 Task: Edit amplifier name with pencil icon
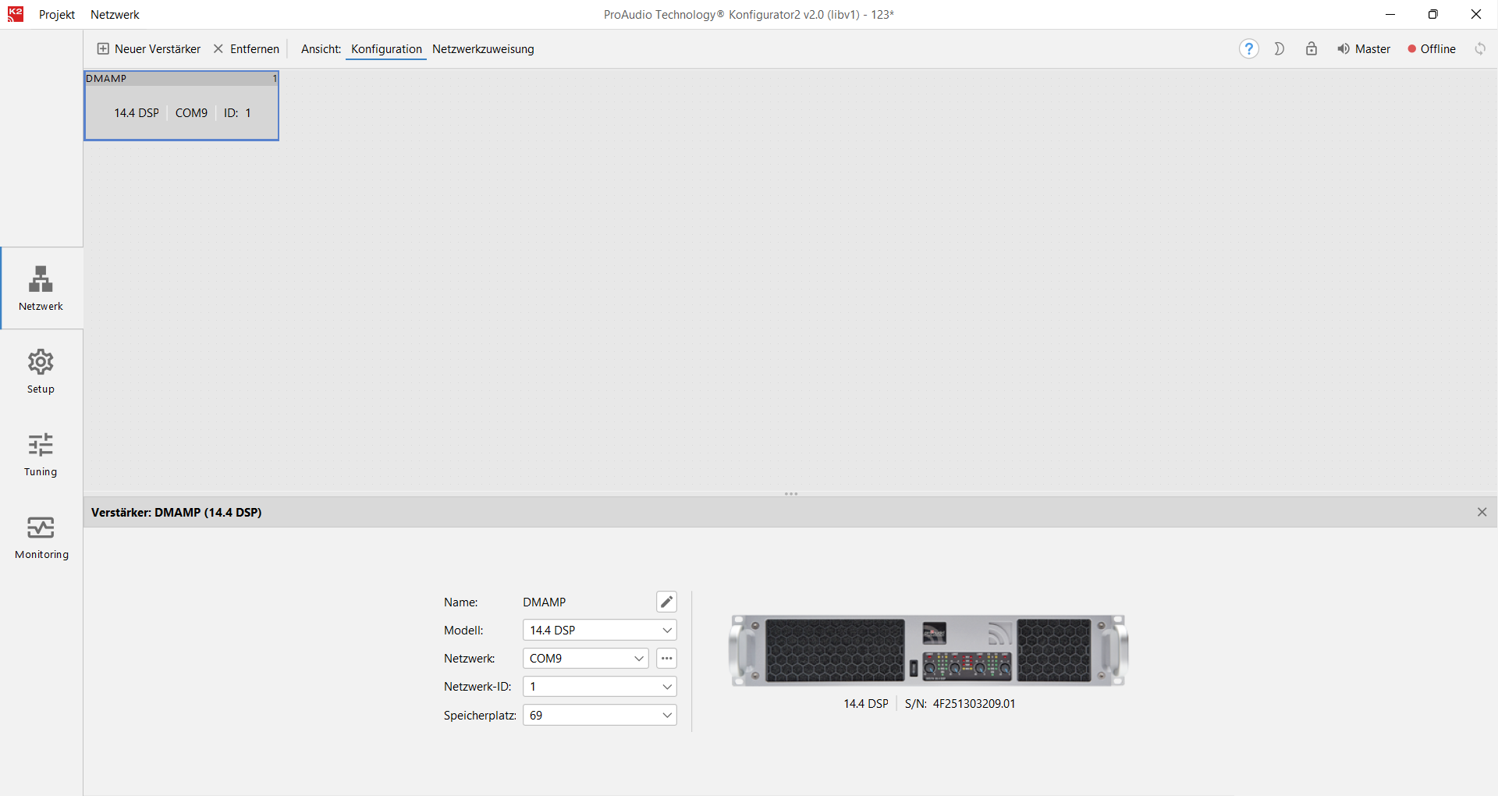[666, 602]
